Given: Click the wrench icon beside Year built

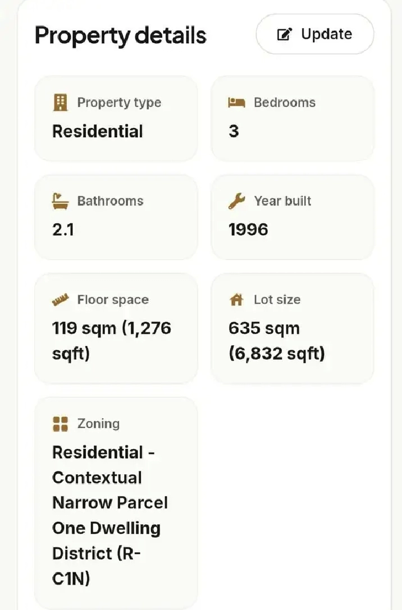Looking at the screenshot, I should coord(236,201).
